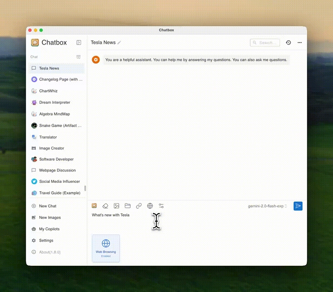Select the Tesla News chat
This screenshot has width=333, height=292.
(57, 68)
